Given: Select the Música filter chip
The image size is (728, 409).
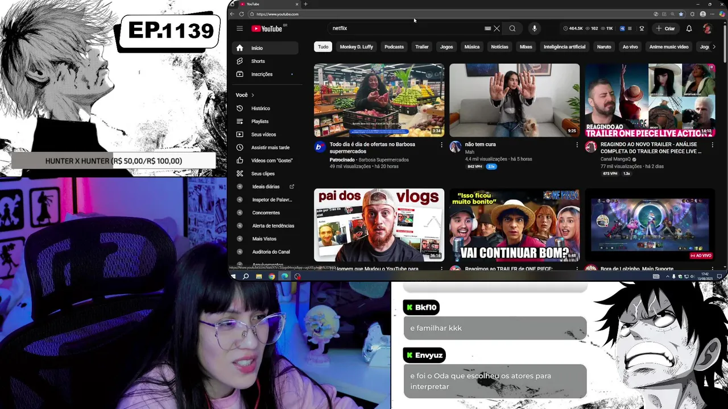Looking at the screenshot, I should (472, 47).
